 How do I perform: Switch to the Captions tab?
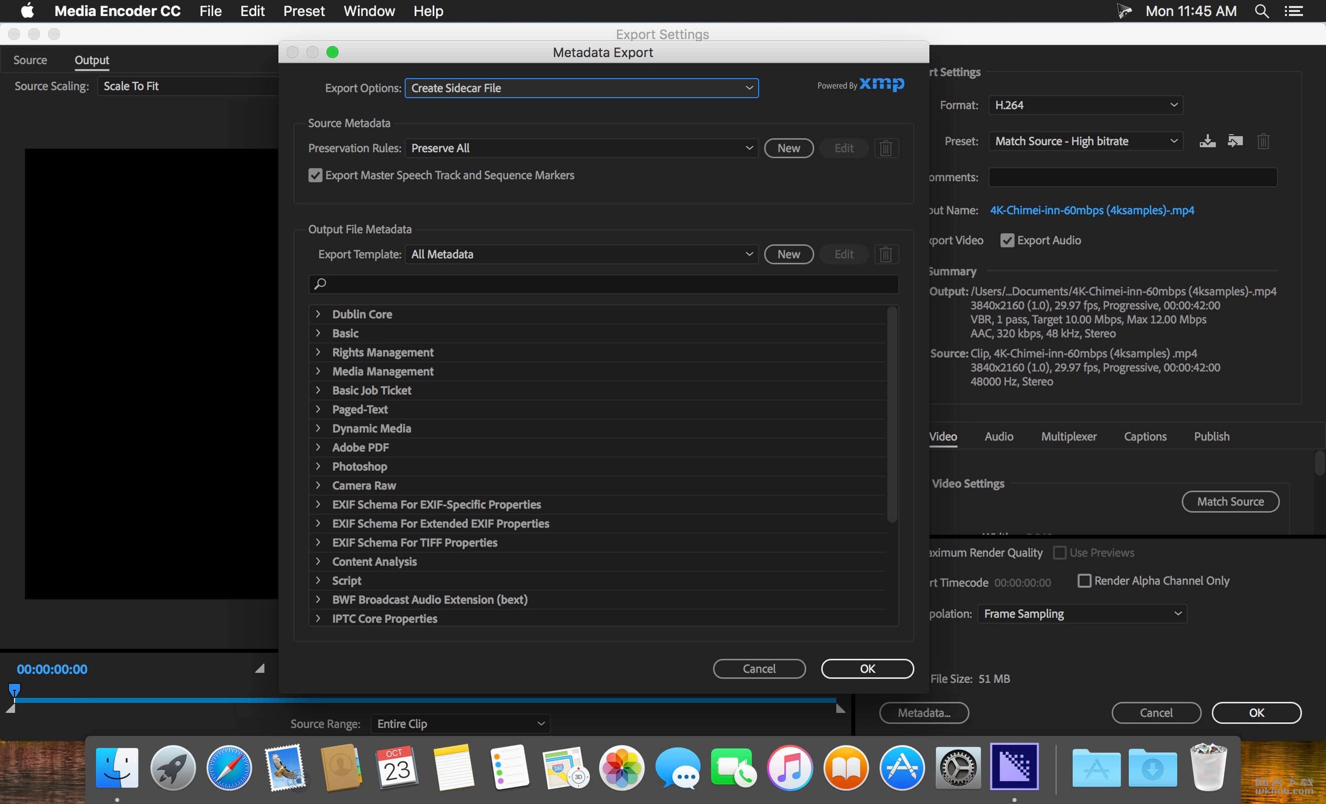click(x=1145, y=436)
